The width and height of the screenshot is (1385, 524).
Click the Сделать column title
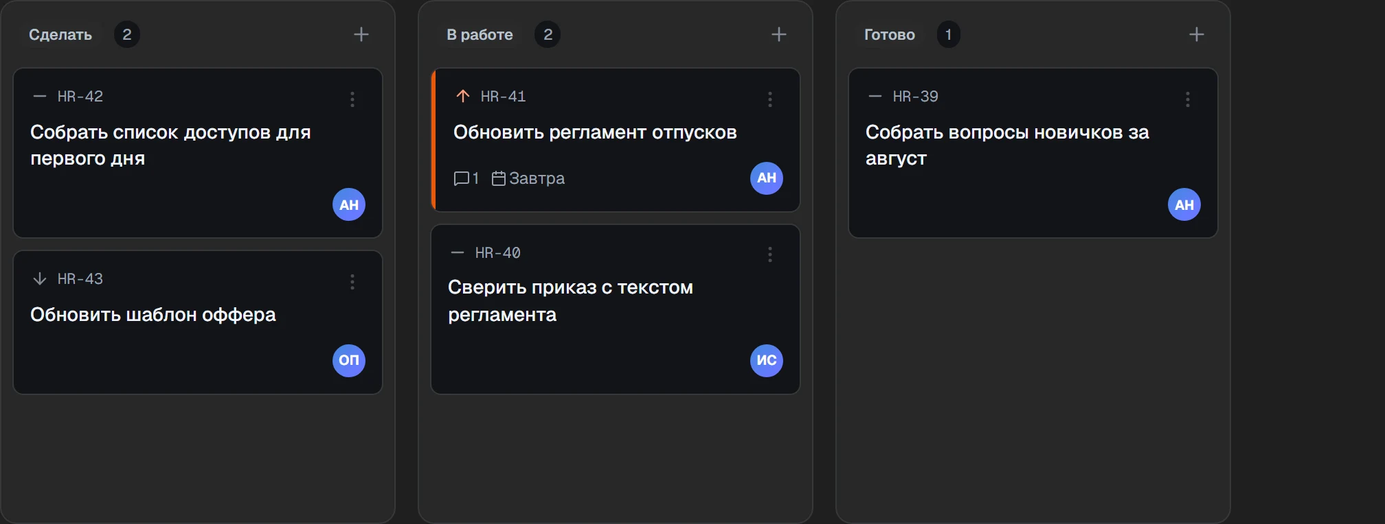[60, 34]
